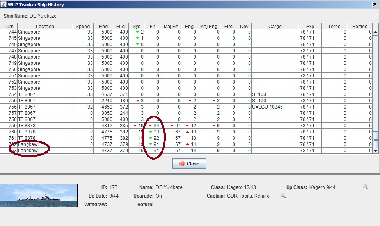Image resolution: width=380 pixels, height=226 pixels.
Task: Click the S=100 cargo cell in turn 755
Action: click(275, 101)
